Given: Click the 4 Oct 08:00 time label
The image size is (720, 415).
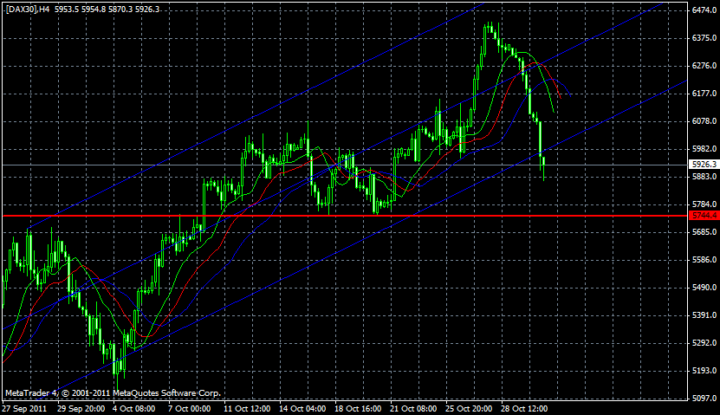Looking at the screenshot, I should tap(134, 408).
